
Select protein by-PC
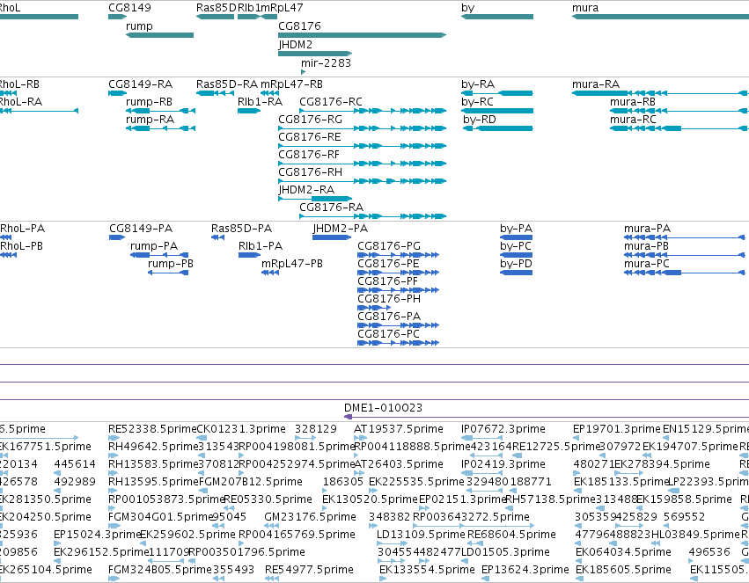[516, 255]
